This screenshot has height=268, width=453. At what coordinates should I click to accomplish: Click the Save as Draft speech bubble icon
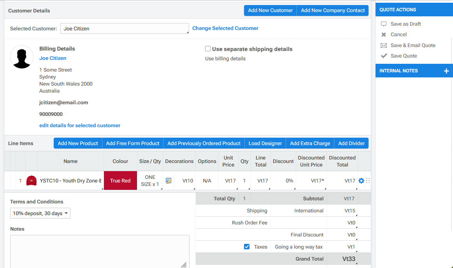pos(384,24)
